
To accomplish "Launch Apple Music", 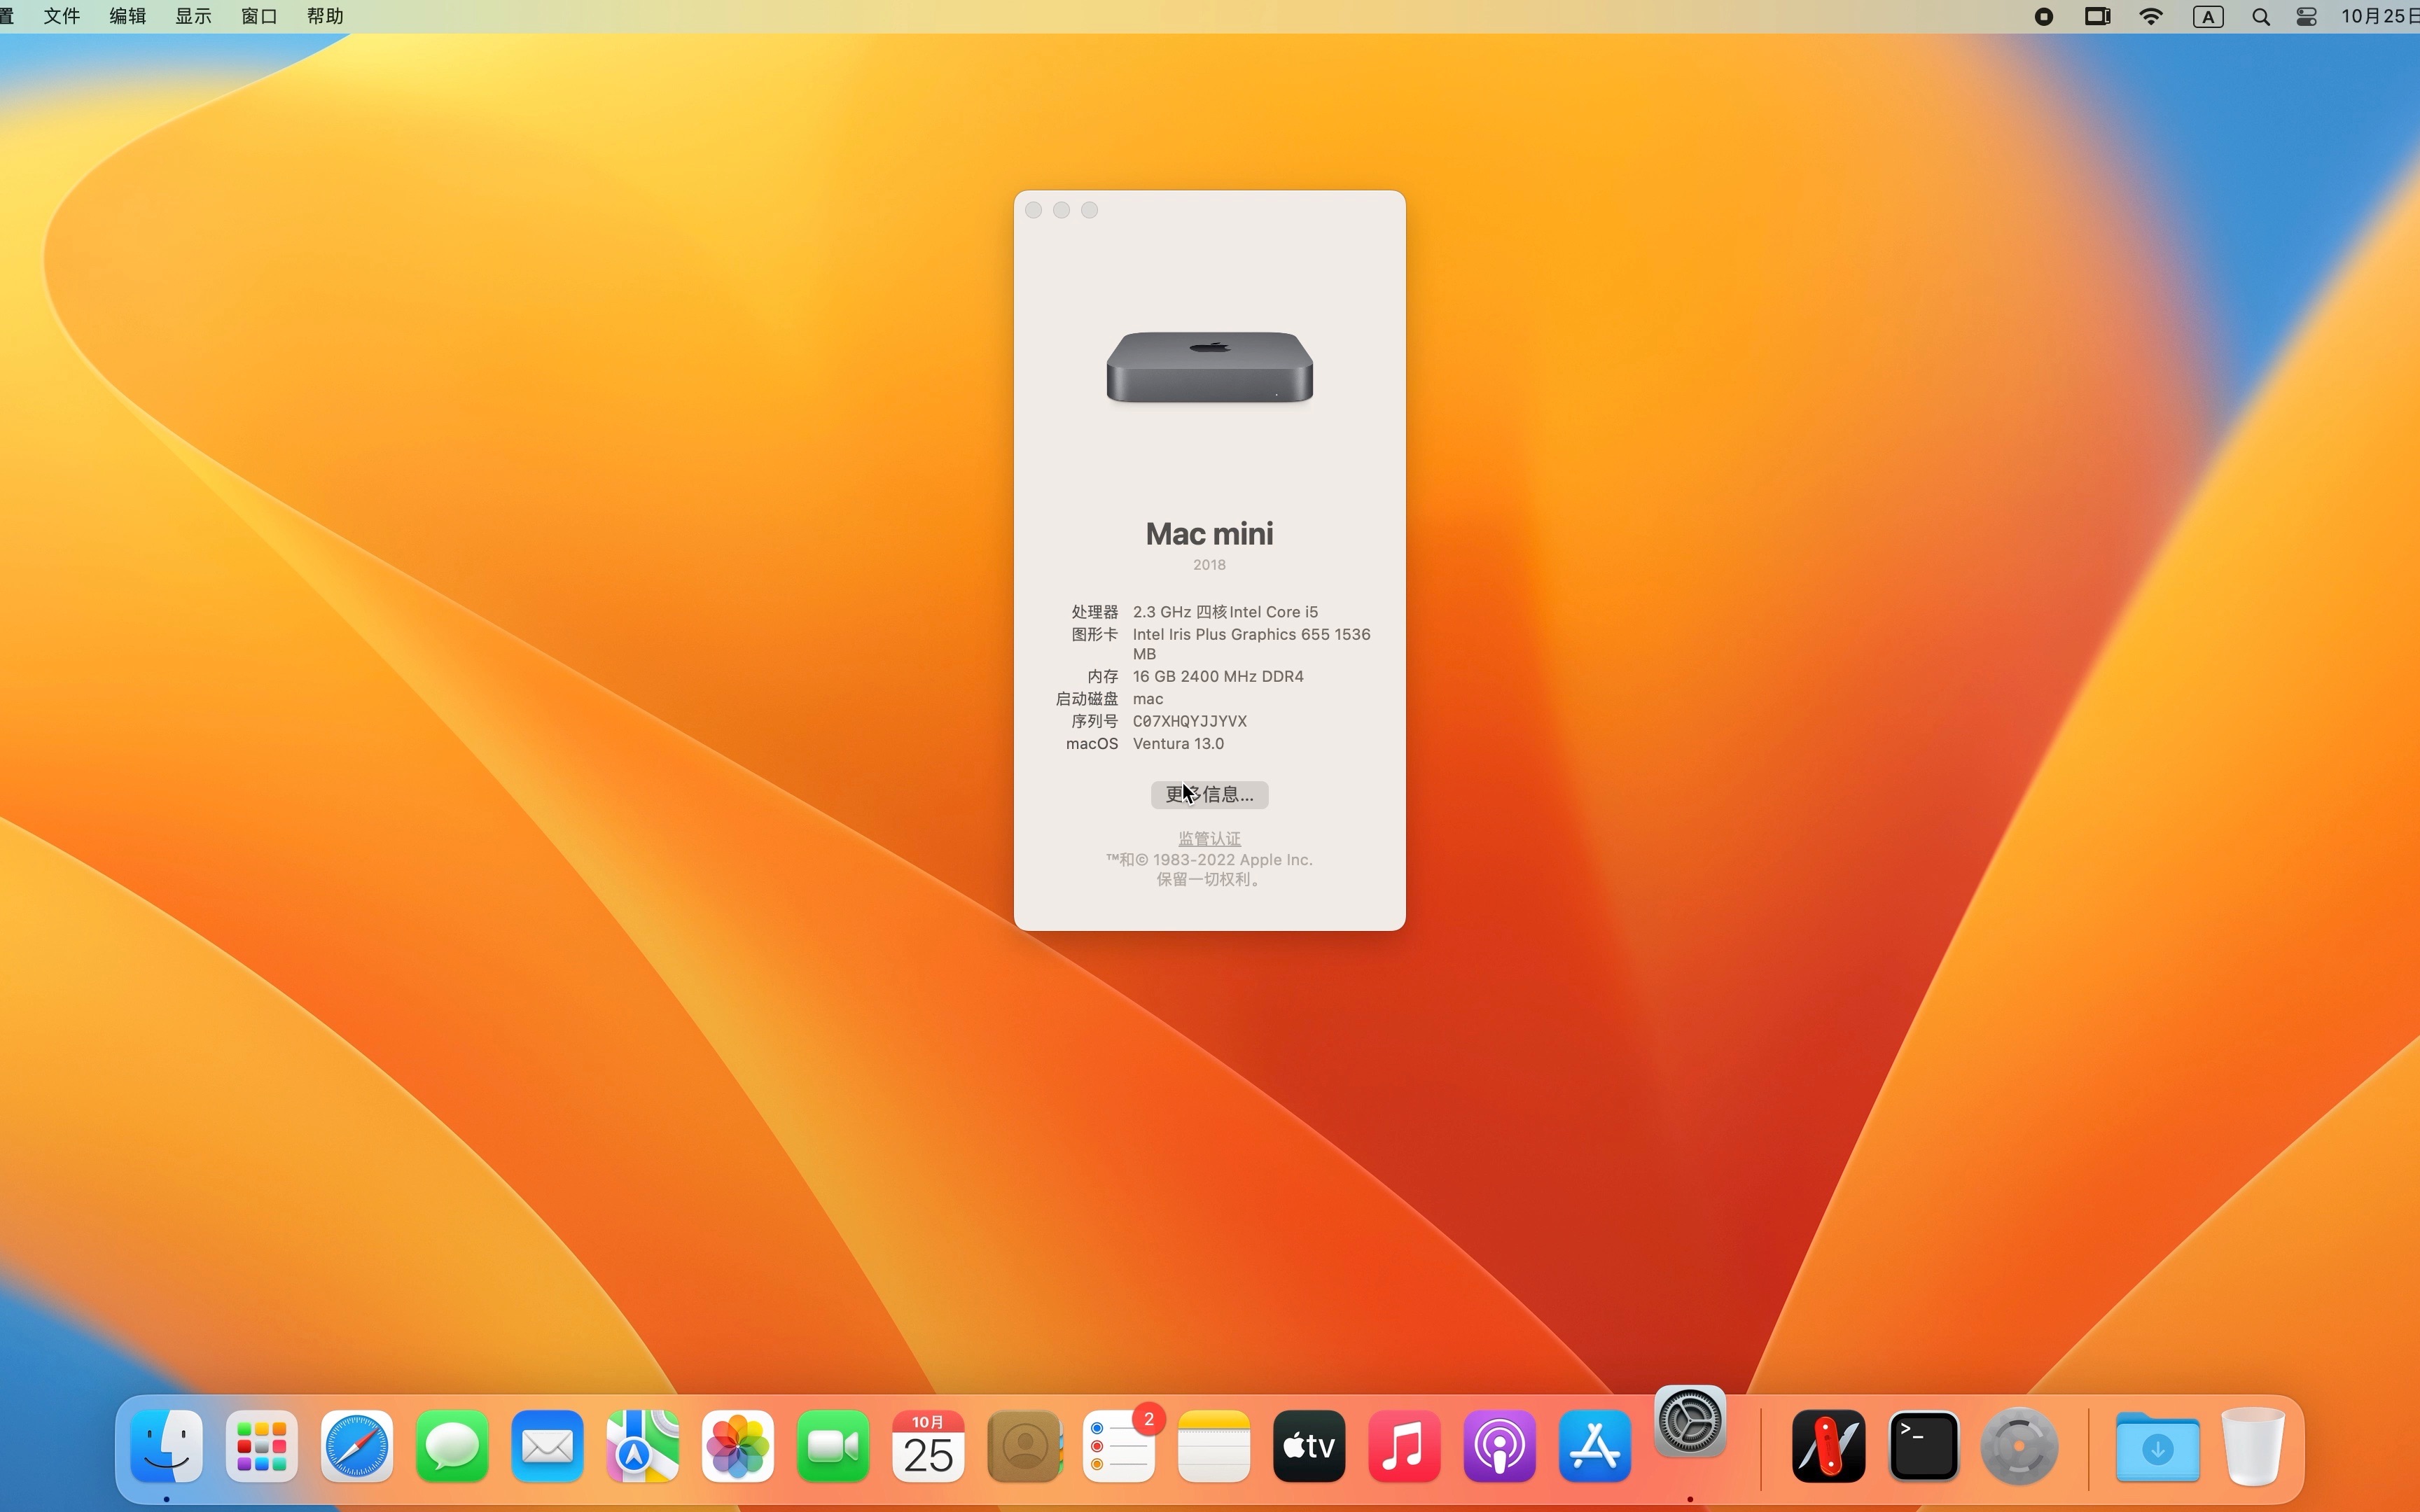I will click(1403, 1446).
